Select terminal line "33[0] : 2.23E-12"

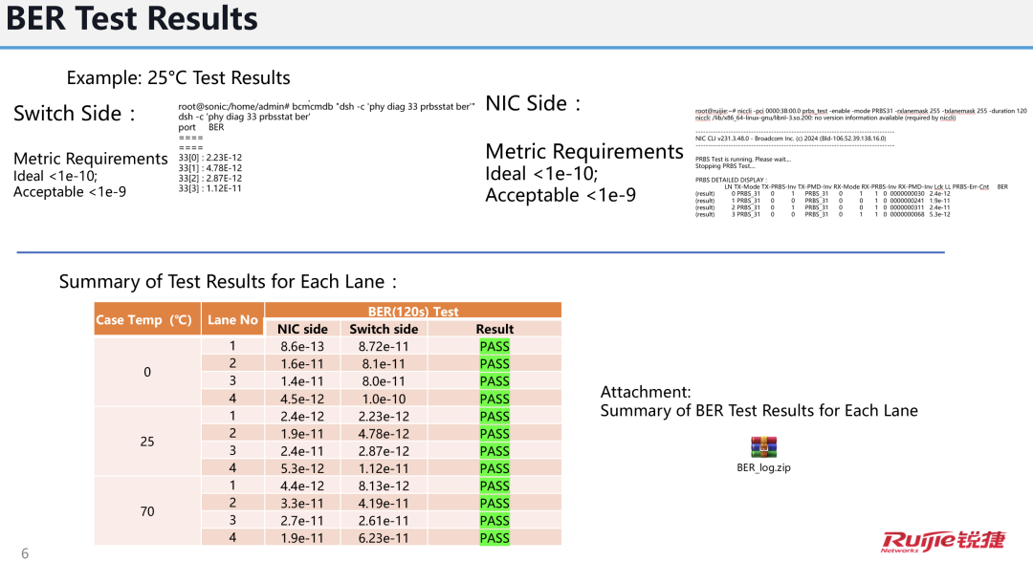tap(210, 158)
